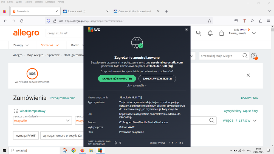Open Allegro notifications bell
This screenshot has width=274, height=154.
click(210, 33)
